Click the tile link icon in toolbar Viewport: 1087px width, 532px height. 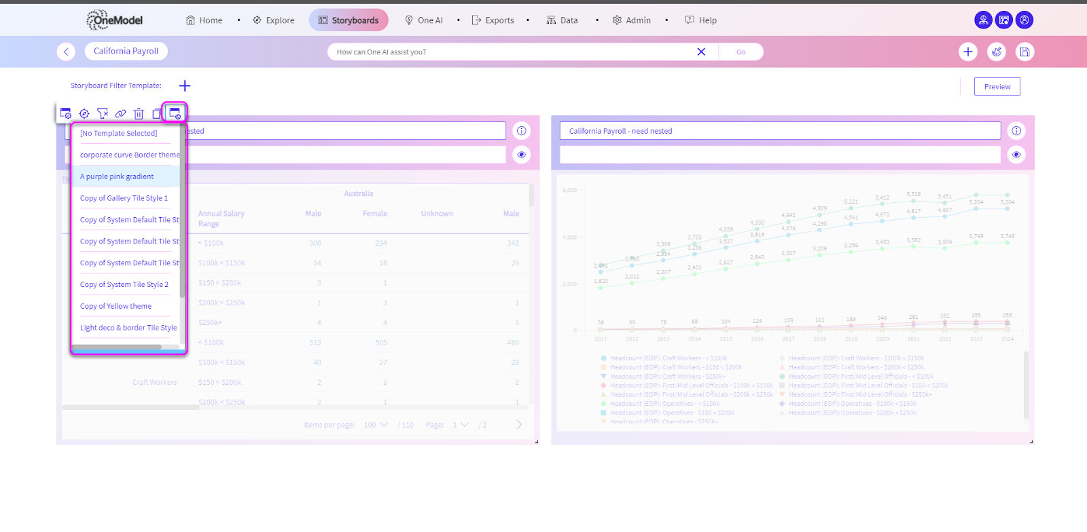(x=120, y=113)
